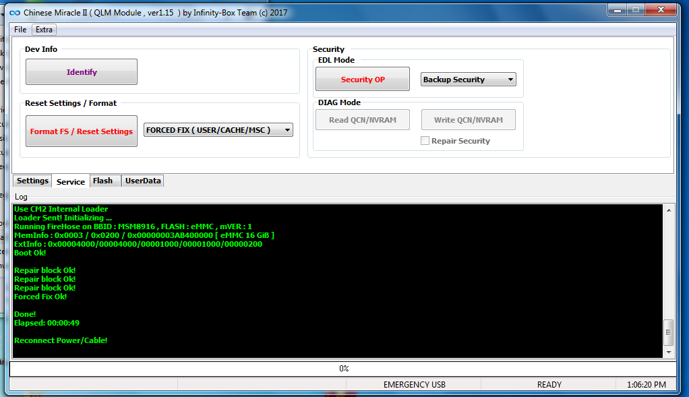Click log line 'Boot Ok!'
Screen dimensions: 689x397
point(30,253)
